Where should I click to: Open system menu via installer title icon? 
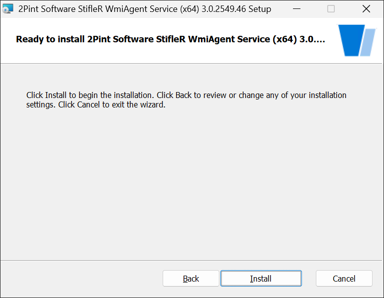point(7,9)
